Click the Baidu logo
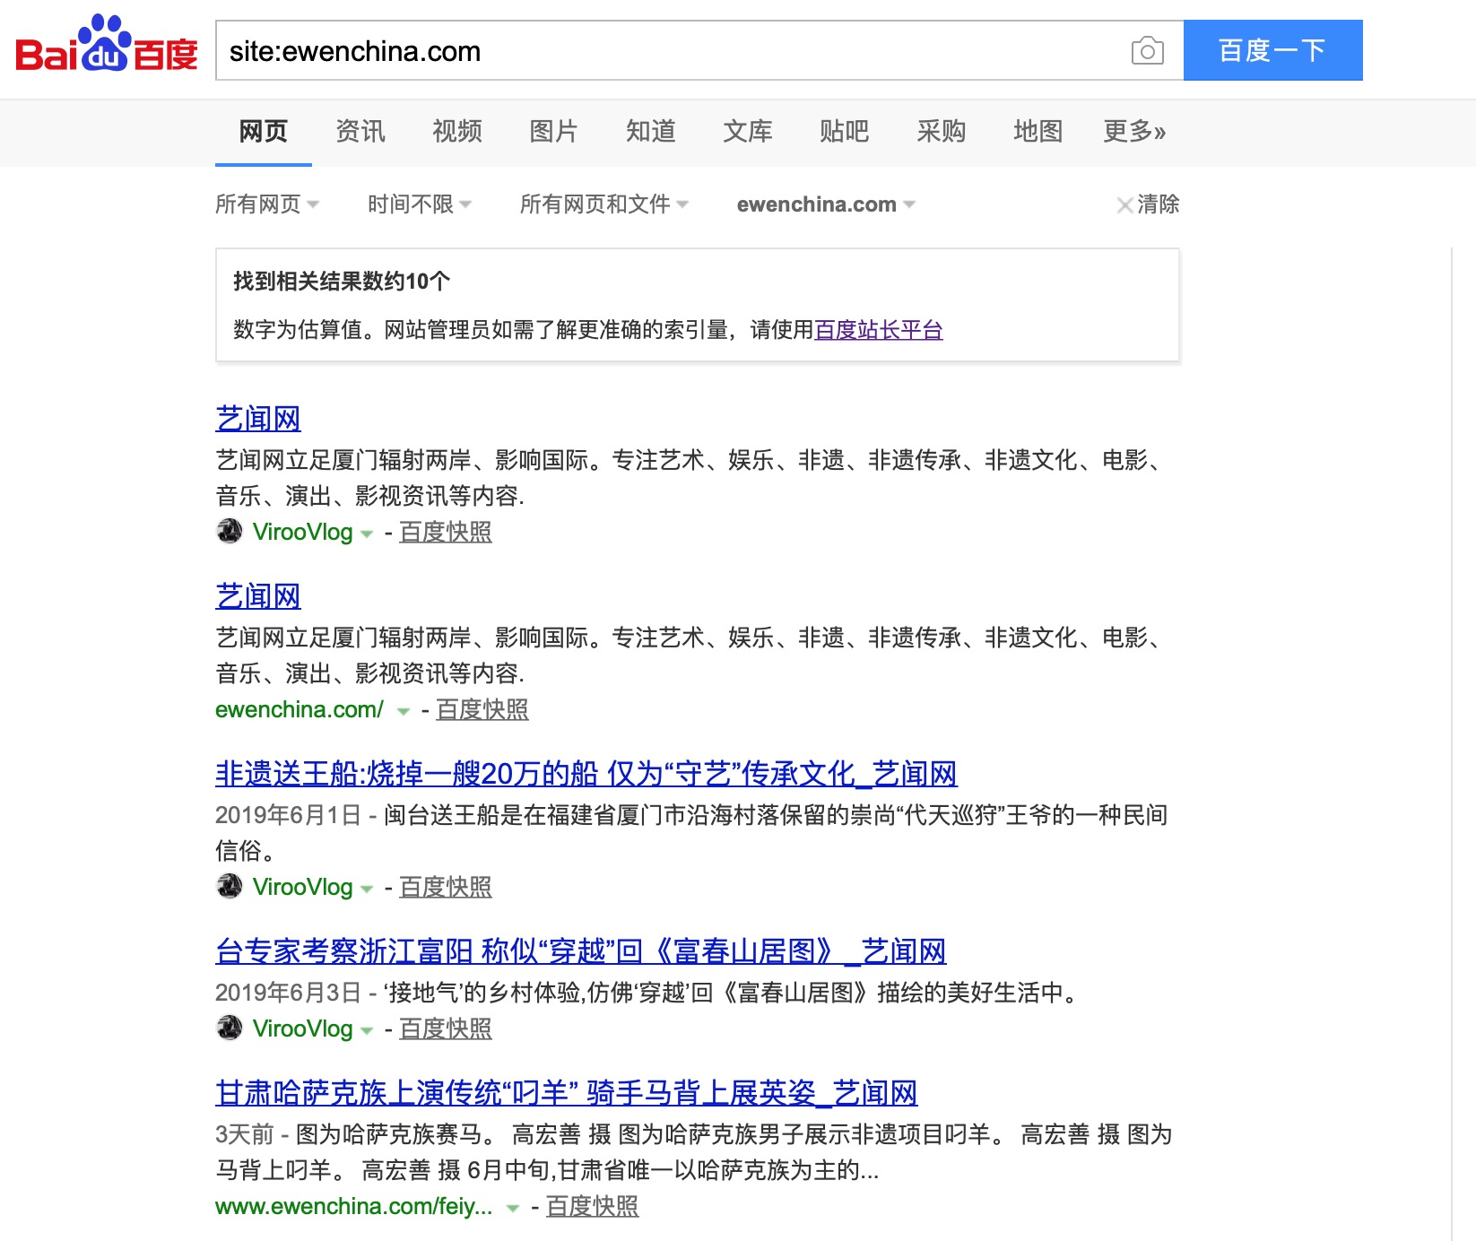The height and width of the screenshot is (1241, 1476). click(x=107, y=45)
